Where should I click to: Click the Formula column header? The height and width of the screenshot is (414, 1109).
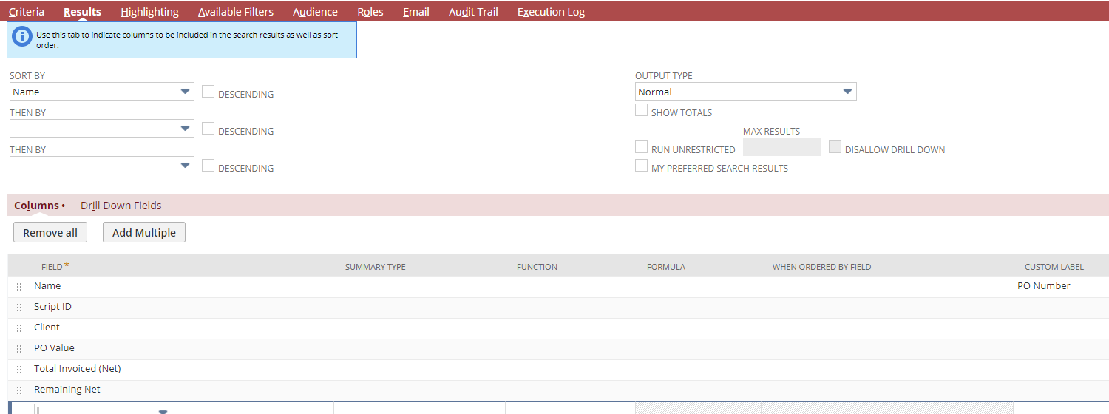pyautogui.click(x=666, y=267)
